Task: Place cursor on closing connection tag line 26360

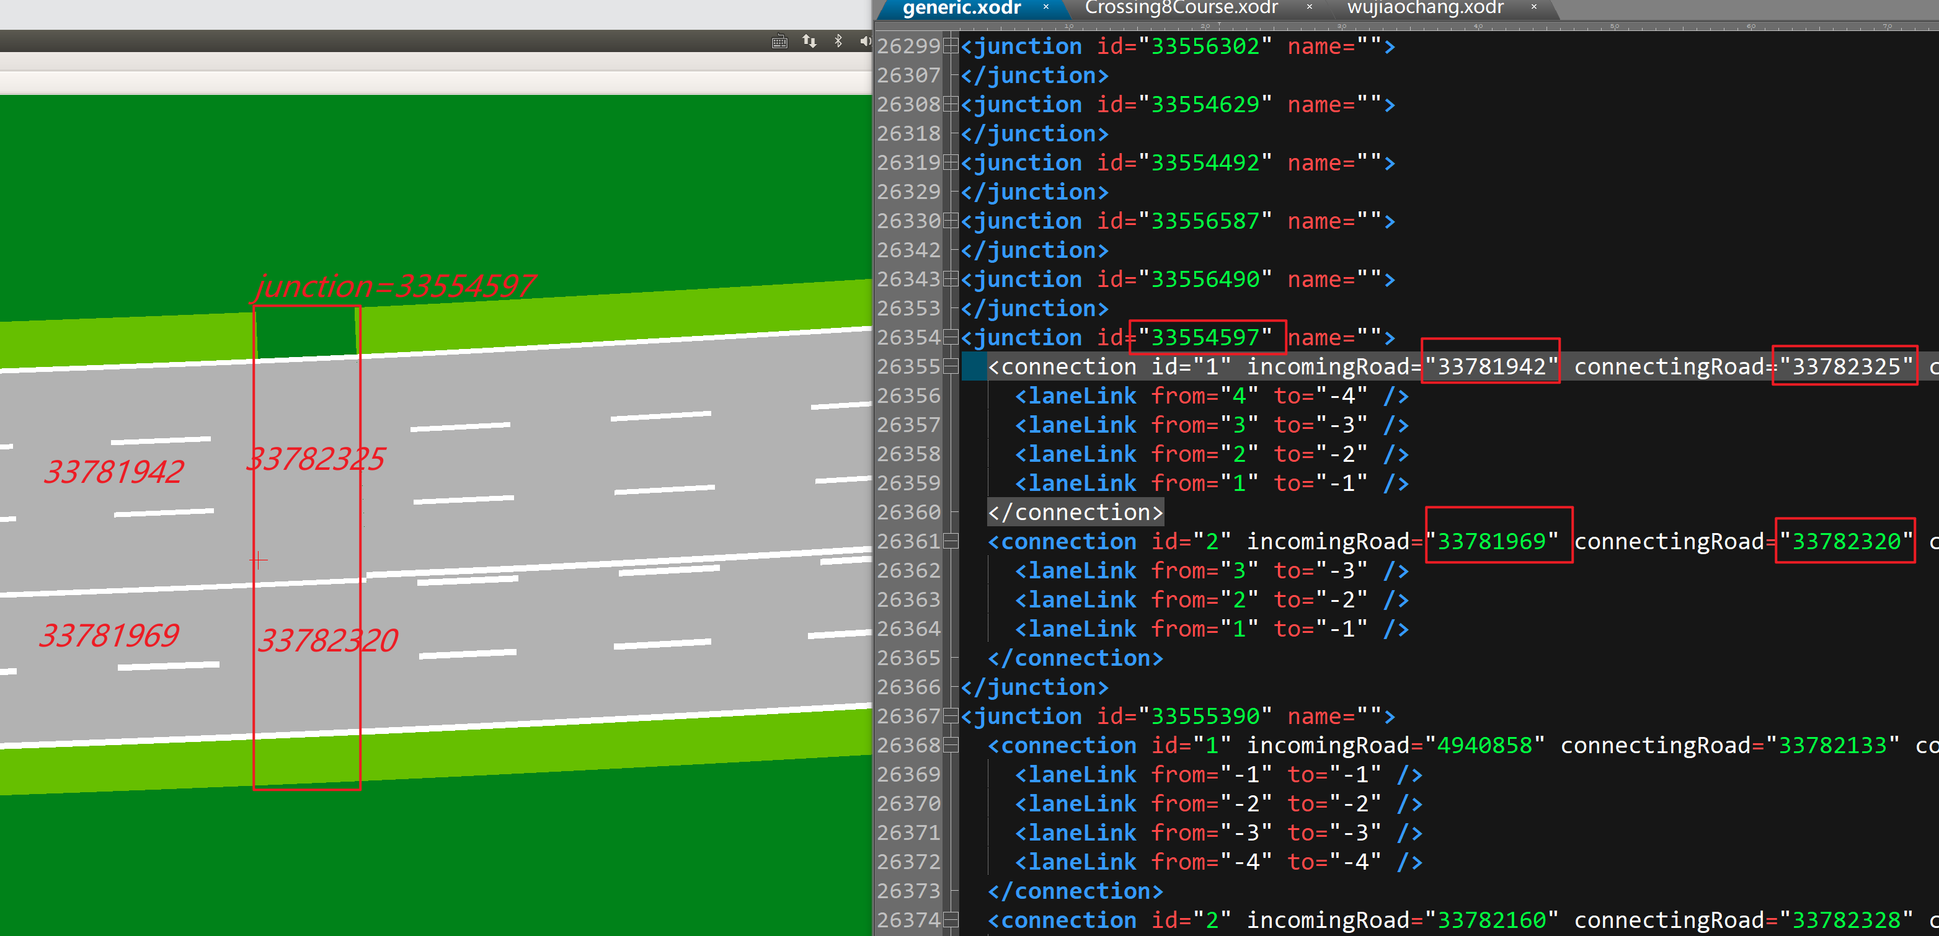Action: 1075,513
